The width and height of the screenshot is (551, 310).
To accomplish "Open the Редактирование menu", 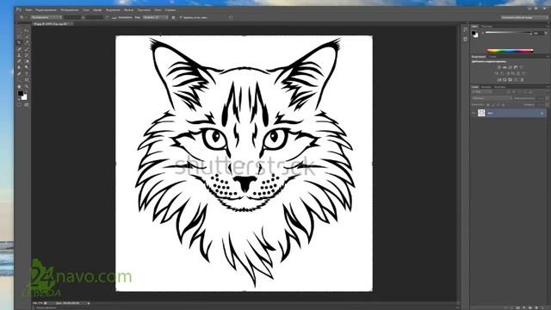I will tap(46, 9).
